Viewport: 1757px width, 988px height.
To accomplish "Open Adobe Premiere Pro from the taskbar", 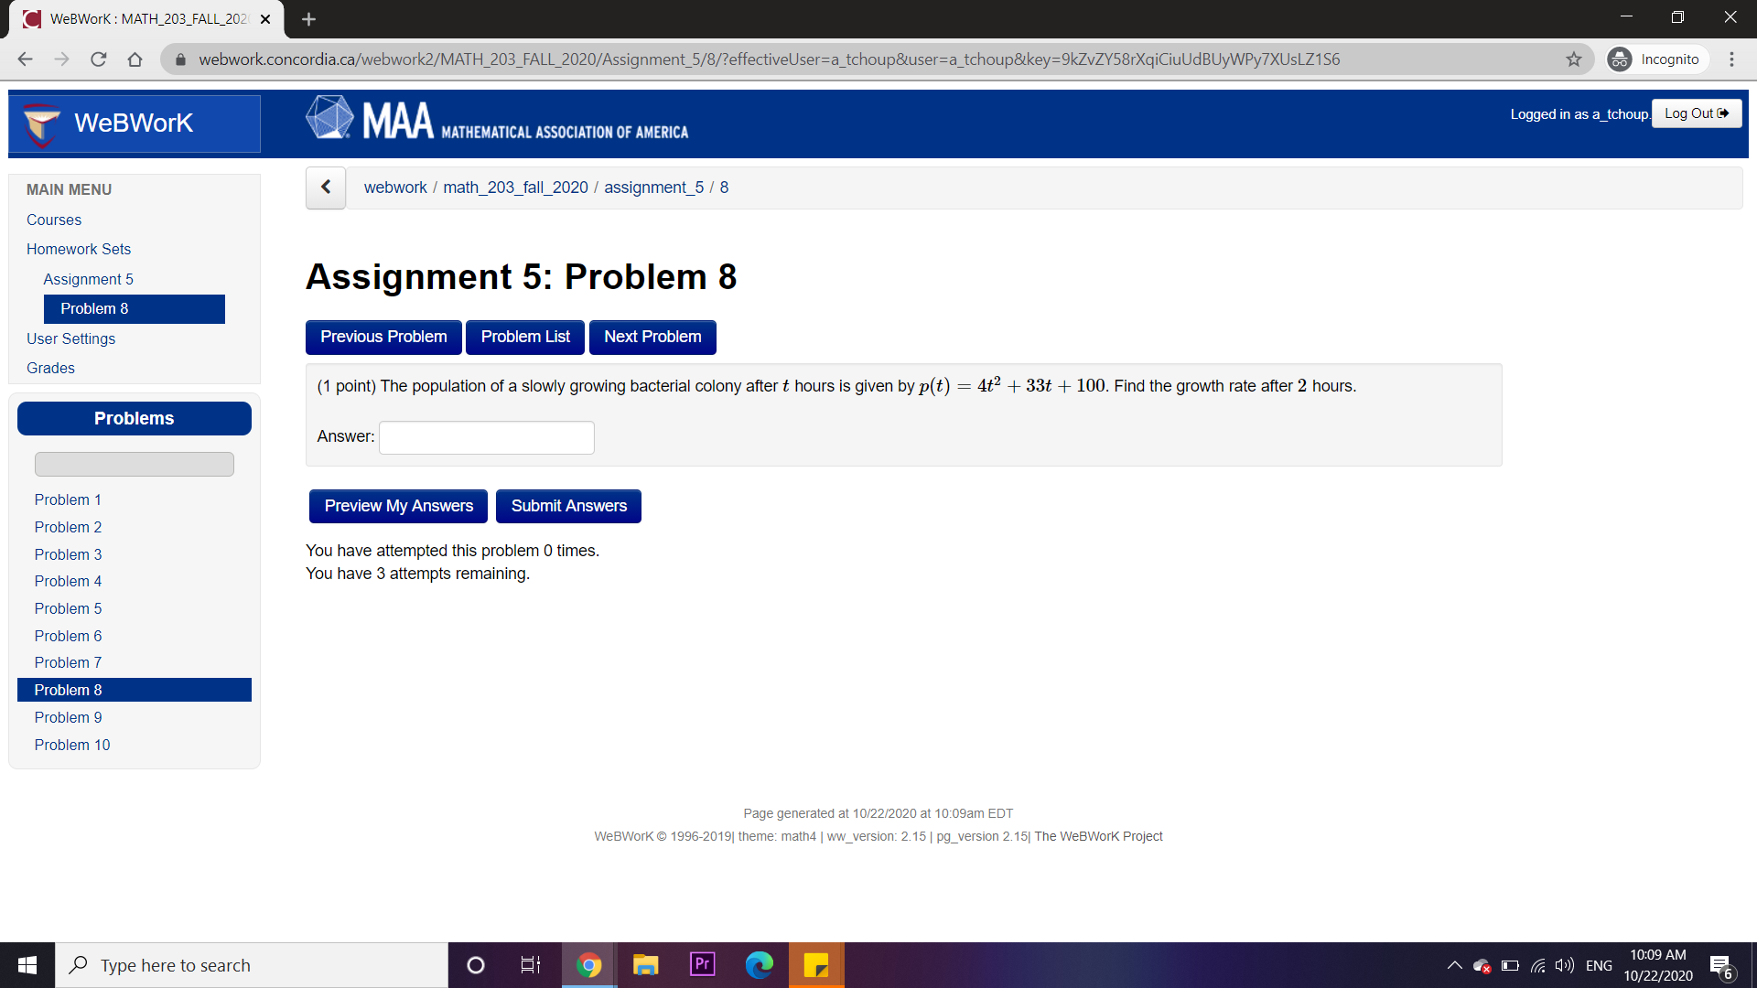I will tap(702, 964).
